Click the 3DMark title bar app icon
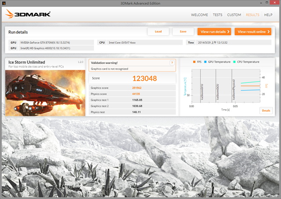The width and height of the screenshot is (281, 199). (4, 3)
